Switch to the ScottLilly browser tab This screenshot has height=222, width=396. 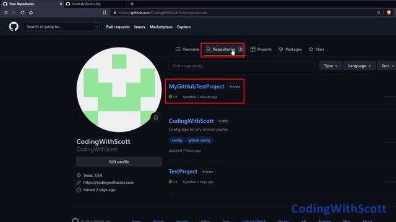tap(95, 4)
